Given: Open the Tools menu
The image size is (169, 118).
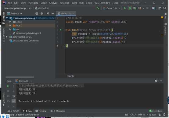Looking at the screenshot, I should (x=89, y=3).
